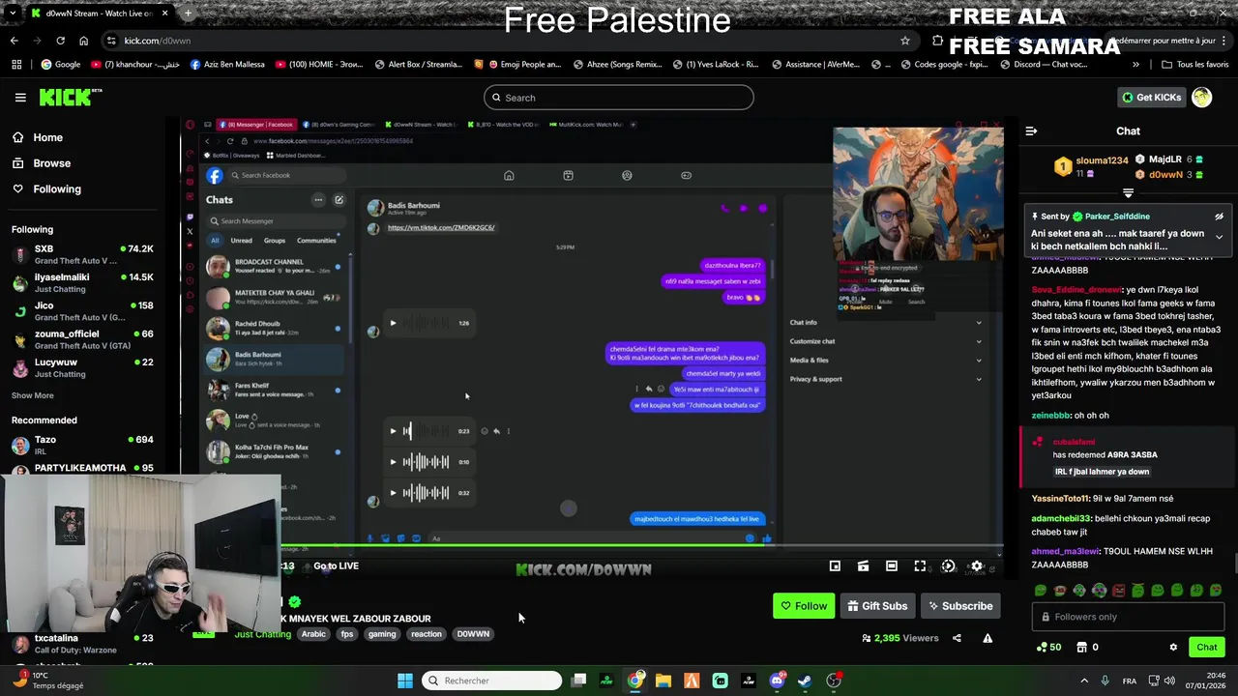Open the Kick hamburger sidebar menu

20,97
